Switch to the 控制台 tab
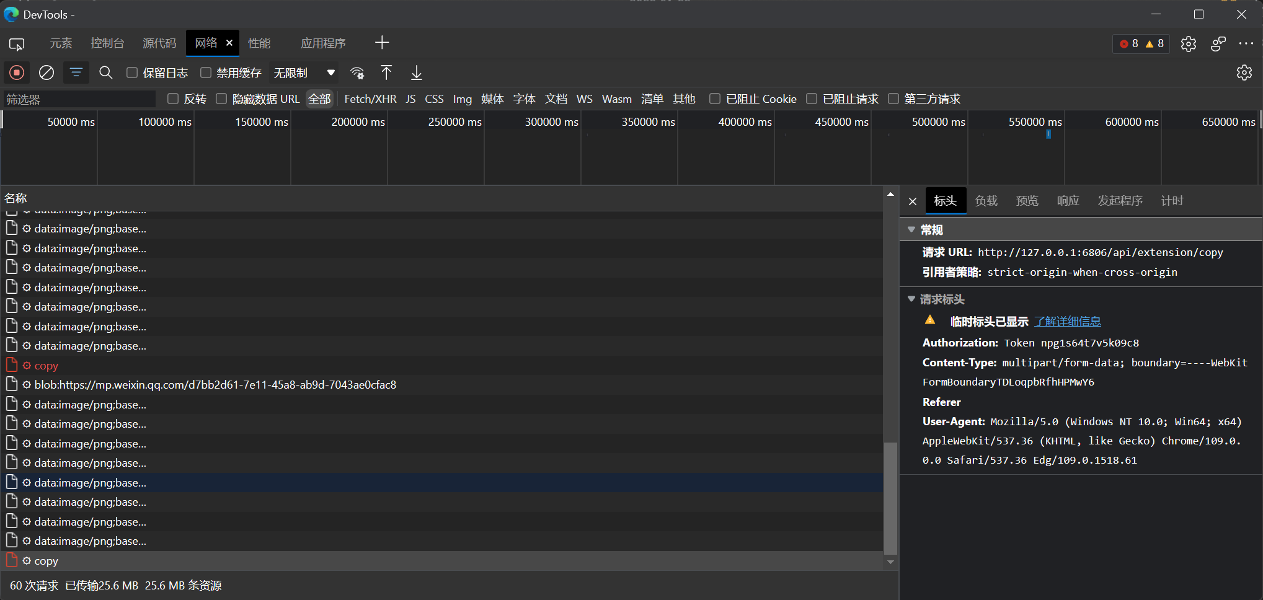This screenshot has height=600, width=1263. [107, 43]
